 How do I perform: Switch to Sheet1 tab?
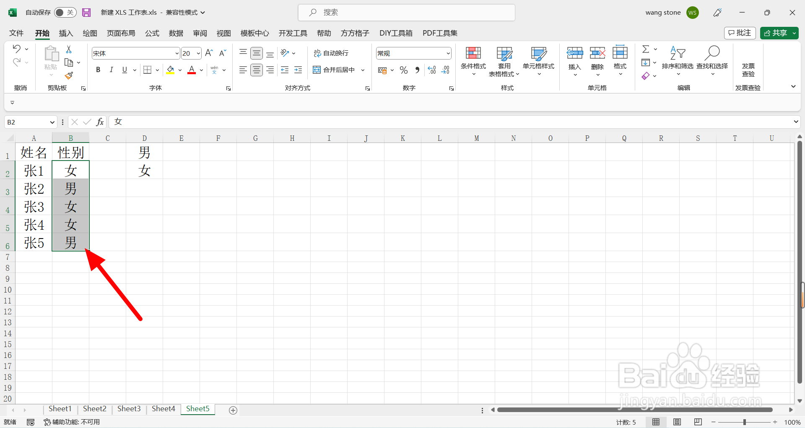pos(60,409)
